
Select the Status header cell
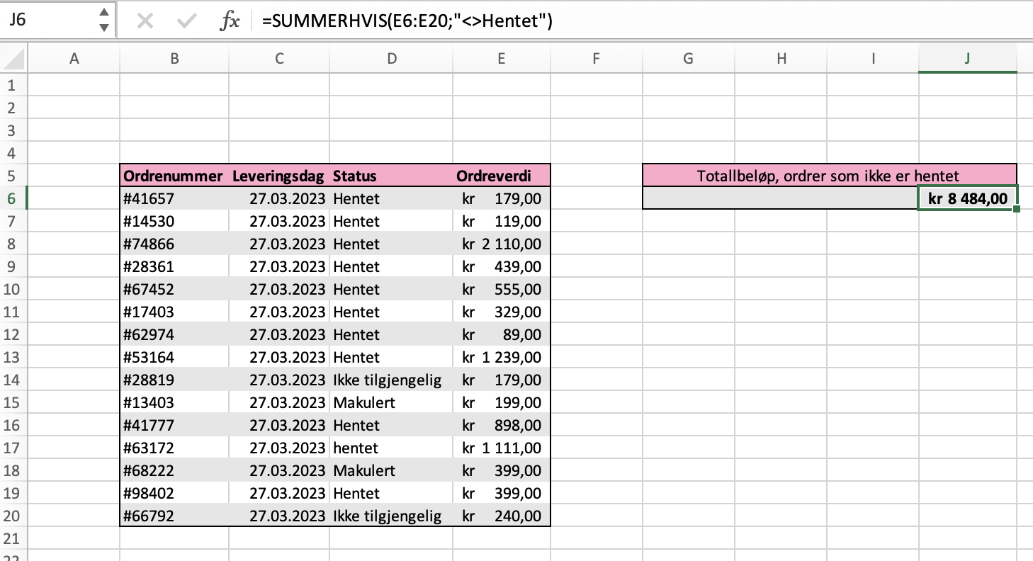coord(390,176)
